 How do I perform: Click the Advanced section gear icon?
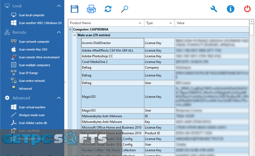7,98
